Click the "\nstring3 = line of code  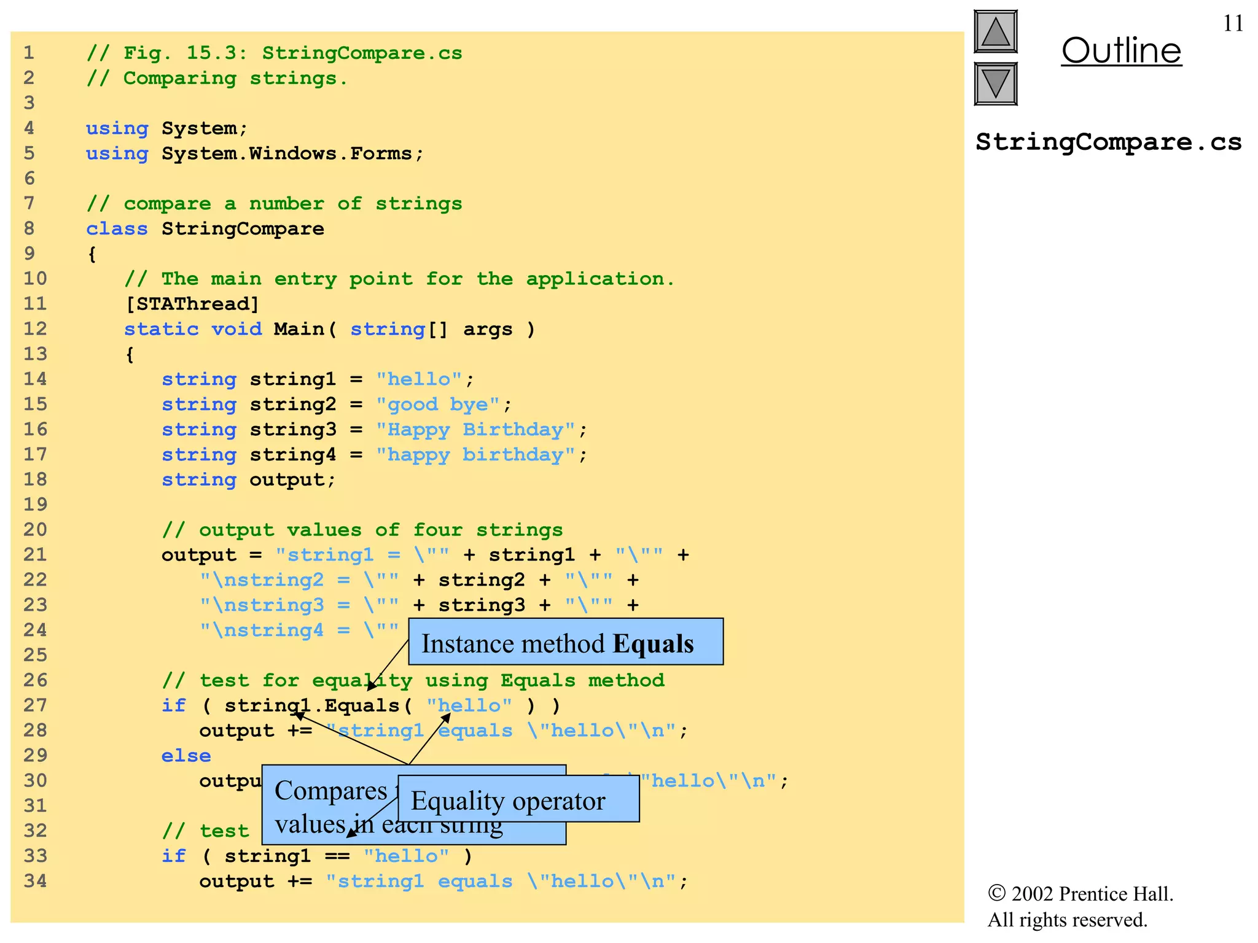pos(420,605)
